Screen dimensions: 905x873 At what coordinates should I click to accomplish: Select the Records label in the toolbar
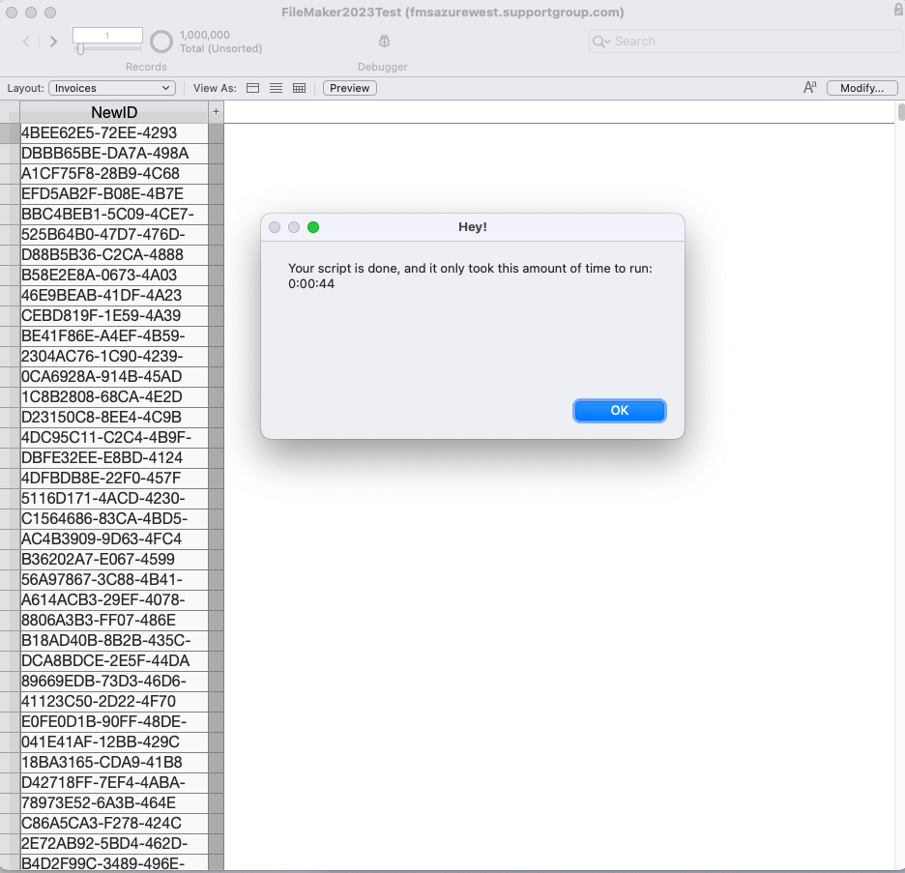click(x=146, y=67)
